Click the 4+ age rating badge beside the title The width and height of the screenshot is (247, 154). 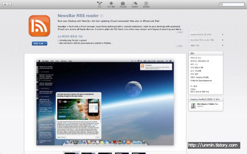point(102,16)
